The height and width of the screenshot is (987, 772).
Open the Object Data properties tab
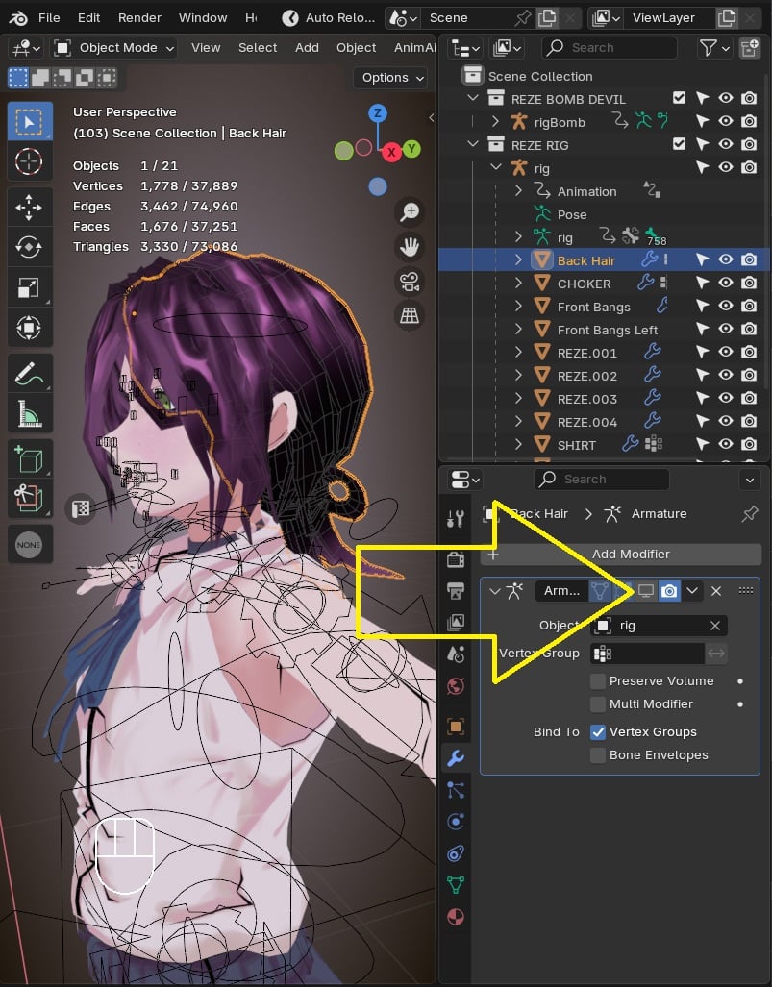tap(456, 885)
